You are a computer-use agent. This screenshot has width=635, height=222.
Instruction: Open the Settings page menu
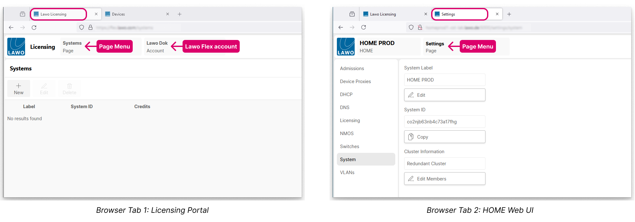coord(435,47)
